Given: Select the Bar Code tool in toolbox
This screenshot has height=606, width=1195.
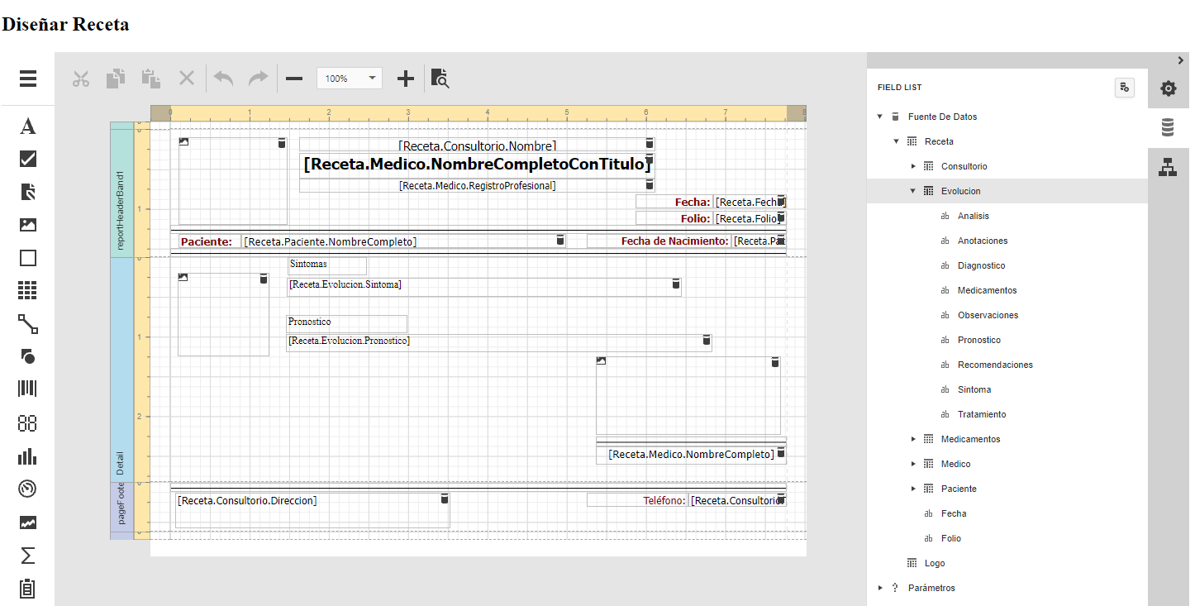Looking at the screenshot, I should tap(28, 390).
